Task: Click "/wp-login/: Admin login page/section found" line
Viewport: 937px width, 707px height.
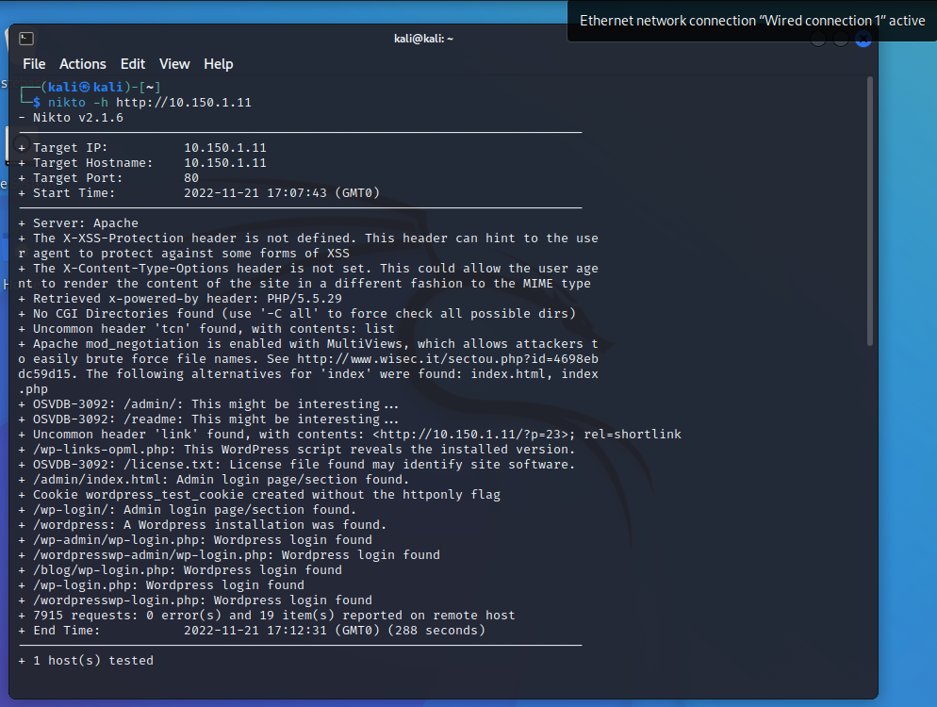Action: click(188, 510)
